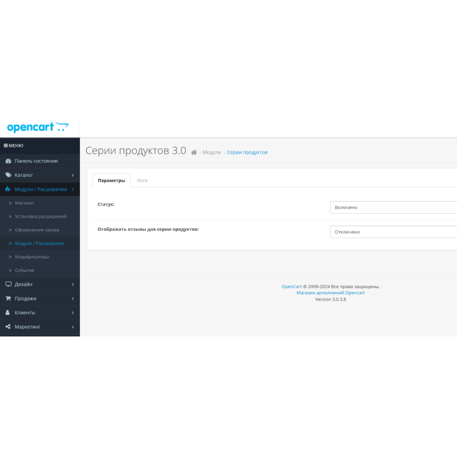Switch to the Логи tab
Screen dimensions: 457x457
[142, 181]
